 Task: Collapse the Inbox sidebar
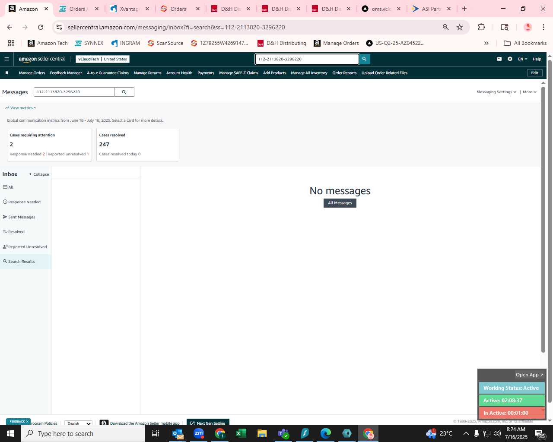point(39,174)
